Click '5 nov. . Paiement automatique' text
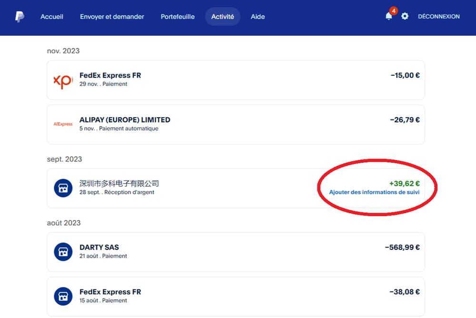This screenshot has width=476, height=318. pos(119,129)
